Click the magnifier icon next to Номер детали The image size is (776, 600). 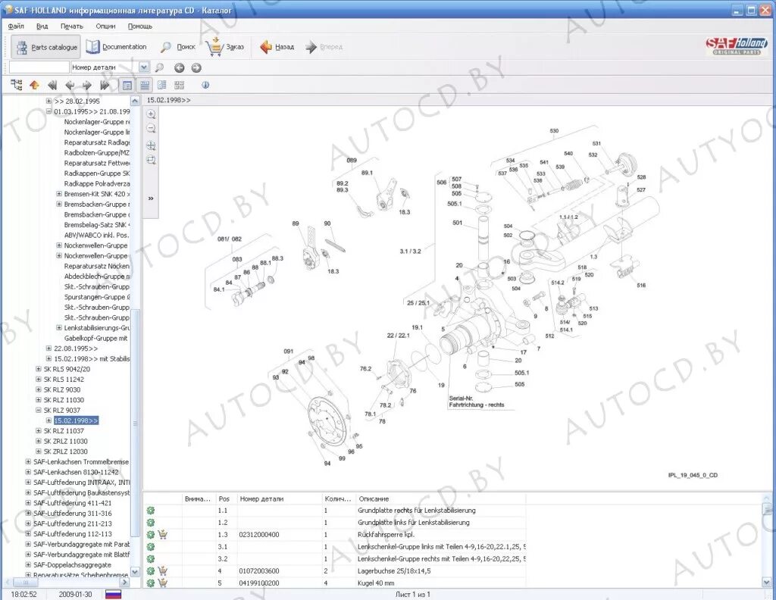pos(159,67)
